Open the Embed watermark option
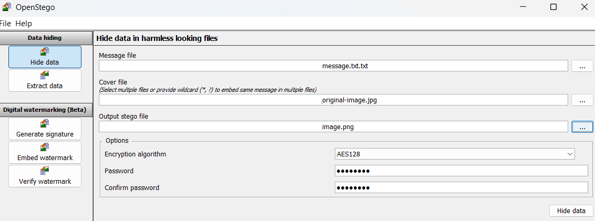 [45, 152]
